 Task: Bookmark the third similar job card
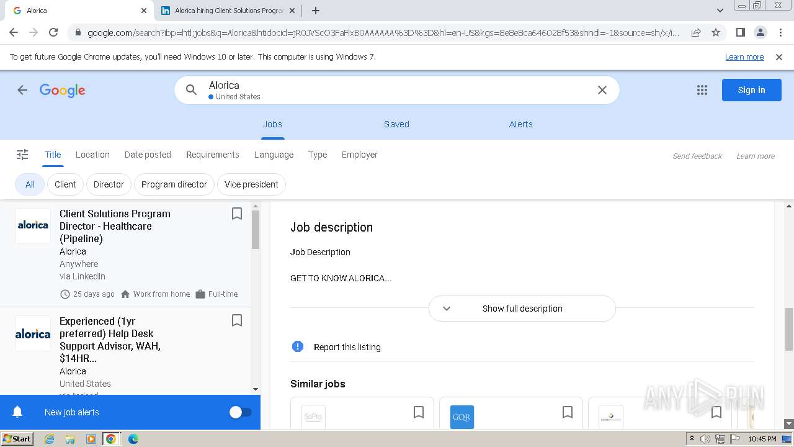[x=716, y=412]
